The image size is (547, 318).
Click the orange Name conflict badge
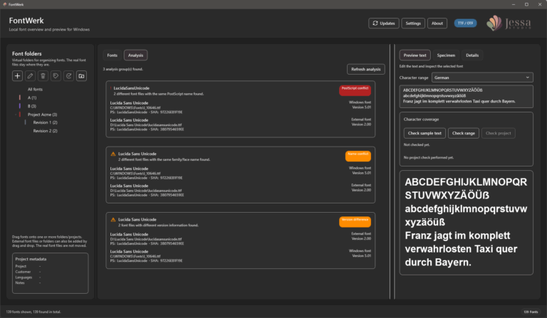(358, 156)
